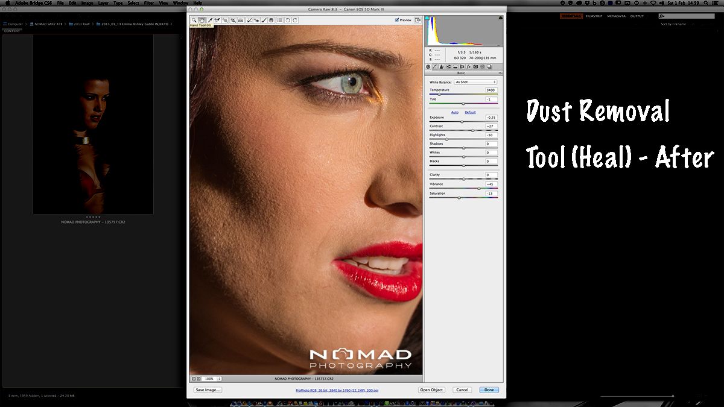Open the White Balance dropdown
The width and height of the screenshot is (724, 407).
pos(475,82)
